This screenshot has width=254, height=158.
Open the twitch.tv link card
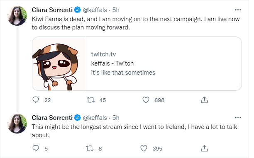[137, 63]
